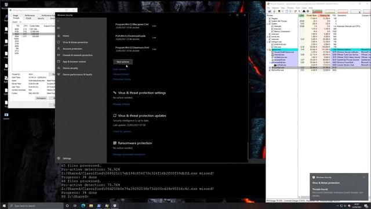Collapse the explorer.exe tree node
Screen dimensions: 371x209
(268, 49)
